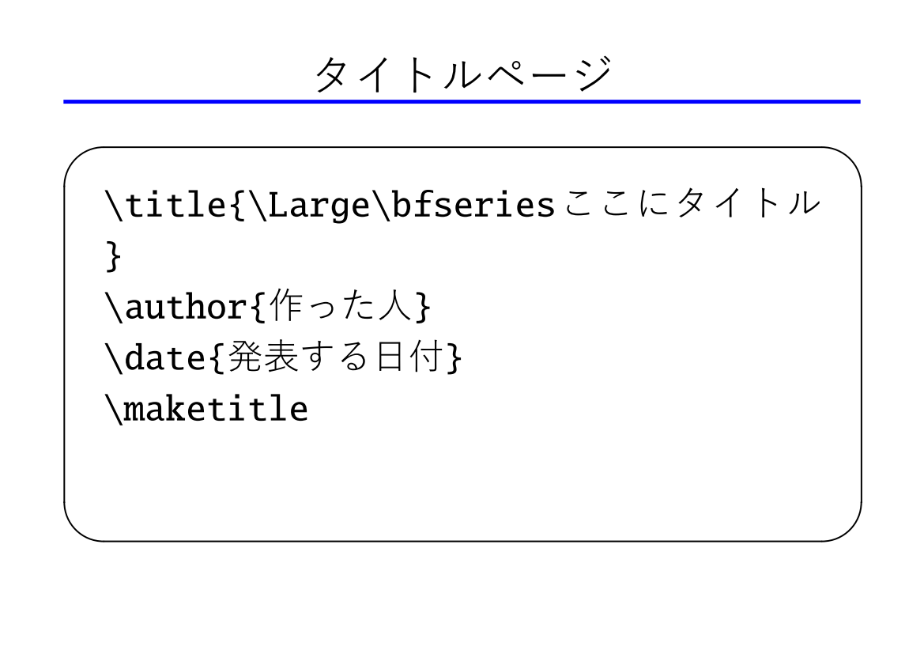
Task: Click the blue horizontal rule under the heading
Action: click(462, 102)
